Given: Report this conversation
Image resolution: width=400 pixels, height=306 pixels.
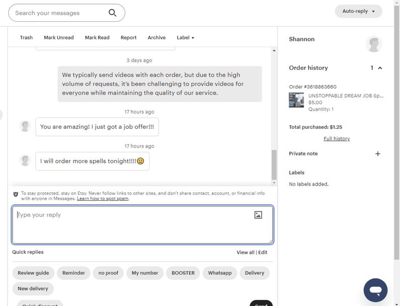Looking at the screenshot, I should click(x=128, y=37).
